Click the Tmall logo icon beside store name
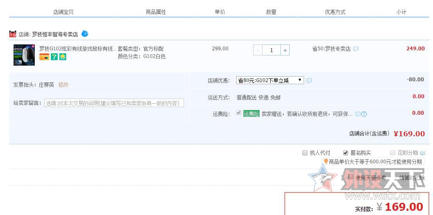This screenshot has height=215, width=433. 13,34
